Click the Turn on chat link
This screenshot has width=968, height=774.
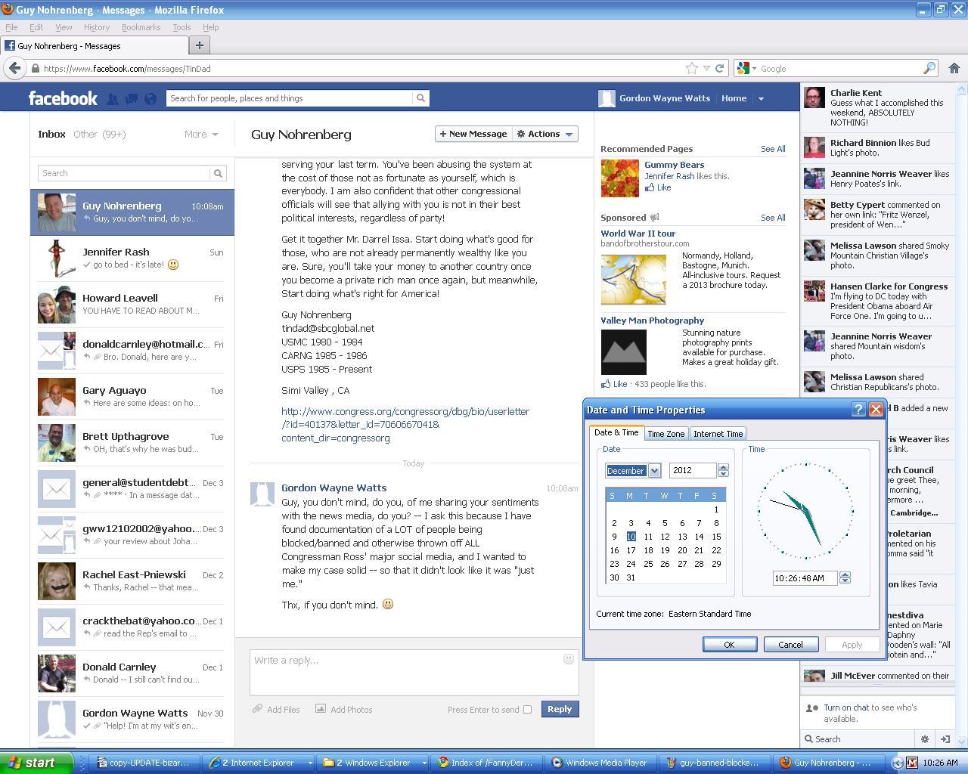pyautogui.click(x=845, y=707)
